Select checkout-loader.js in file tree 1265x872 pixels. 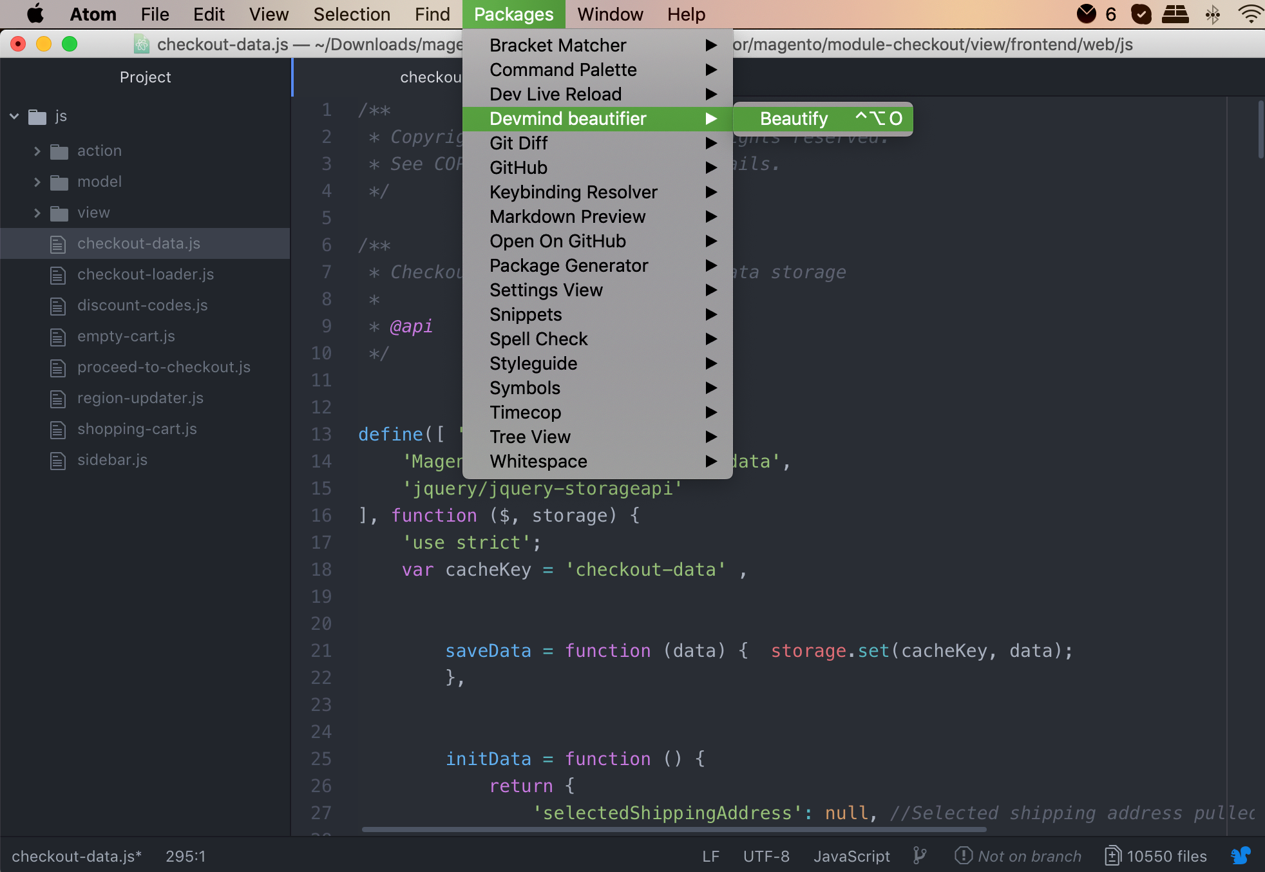[146, 274]
